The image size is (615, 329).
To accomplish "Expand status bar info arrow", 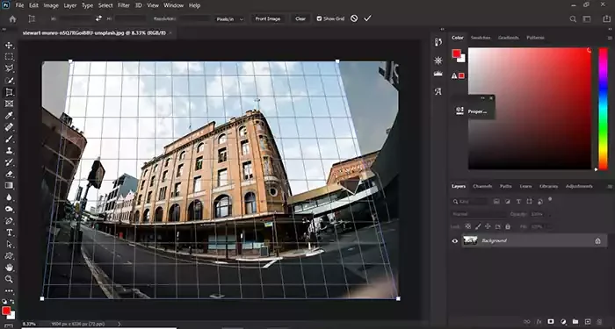I will (x=119, y=324).
